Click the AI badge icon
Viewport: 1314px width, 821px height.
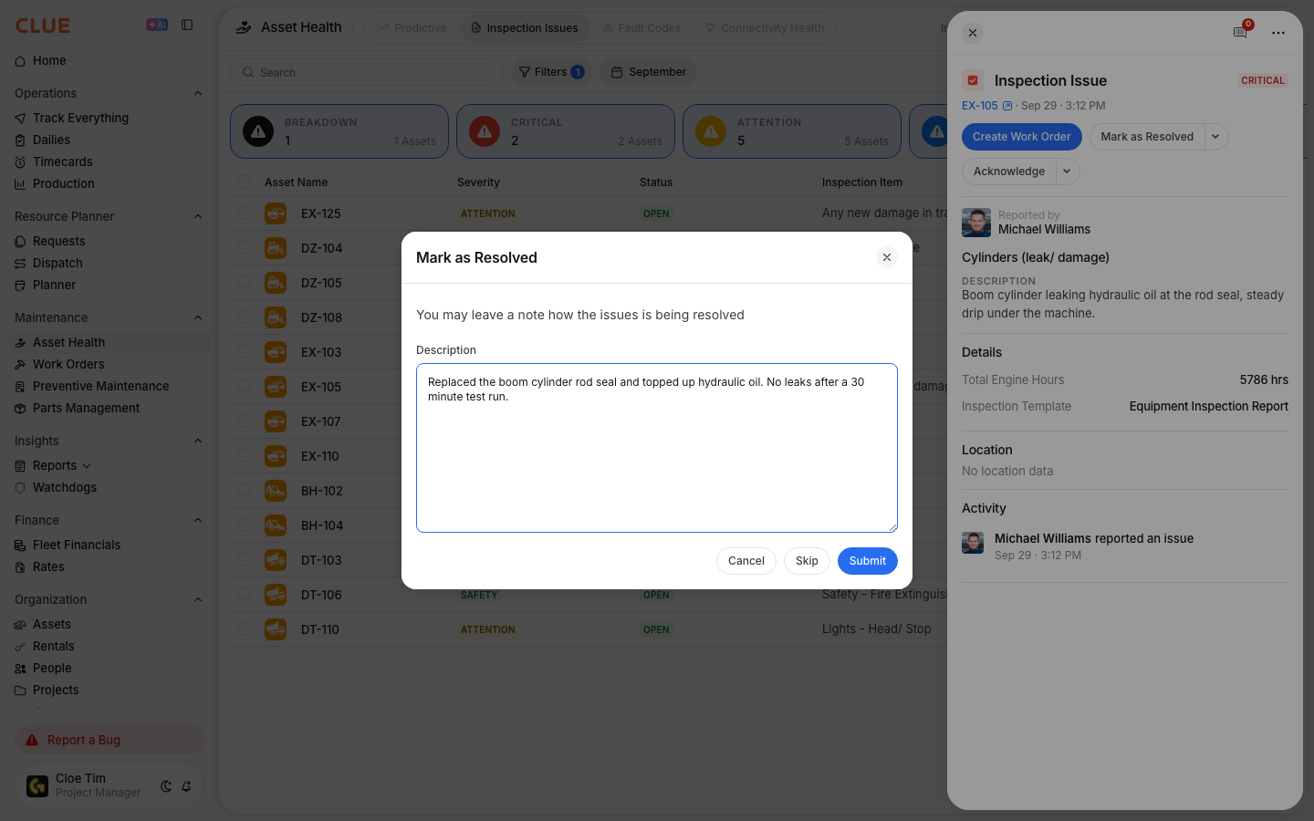coord(157,25)
